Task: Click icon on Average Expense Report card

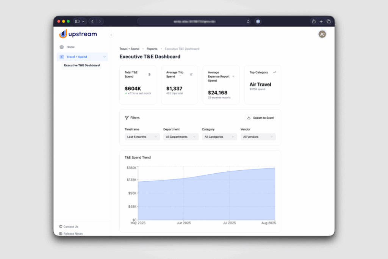Action: [233, 77]
